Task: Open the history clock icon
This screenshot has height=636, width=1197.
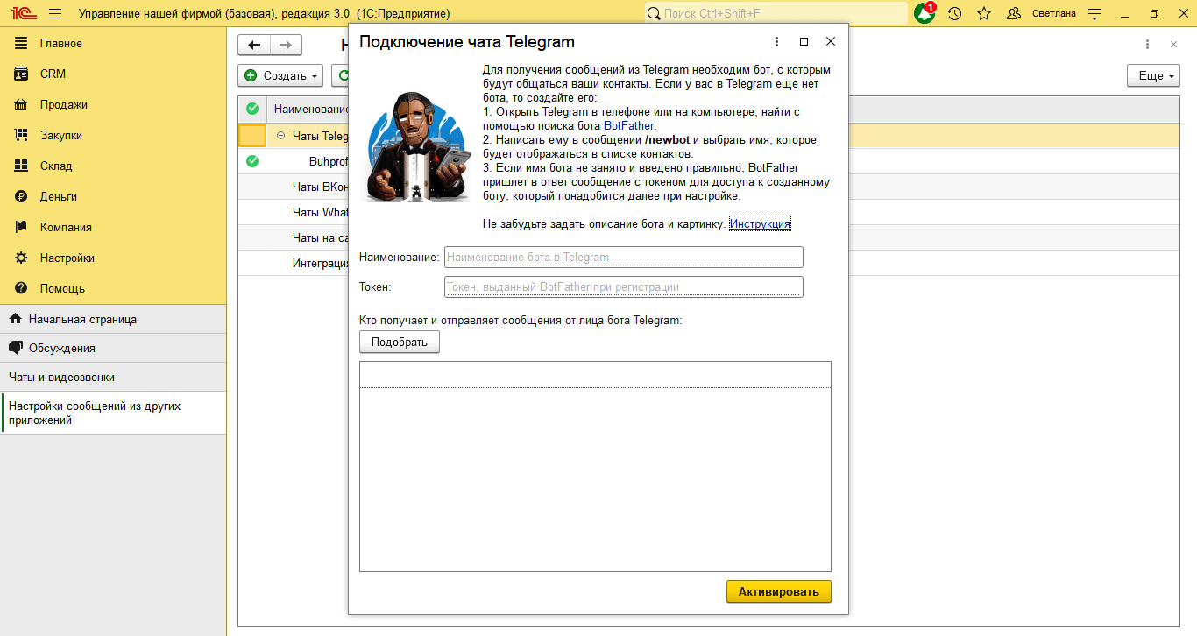Action: 955,14
